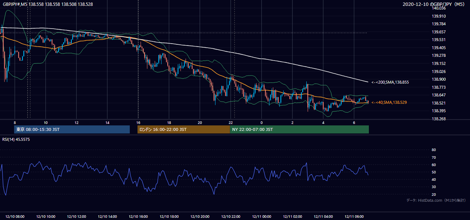Screen dimensions: 470x220
Task: Click the RSI 60 level label
Action: (x=434, y=165)
